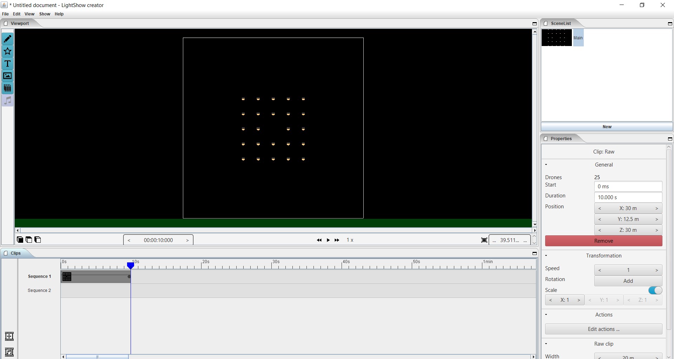Select the music note audio tool
This screenshot has width=674, height=359.
pos(7,100)
